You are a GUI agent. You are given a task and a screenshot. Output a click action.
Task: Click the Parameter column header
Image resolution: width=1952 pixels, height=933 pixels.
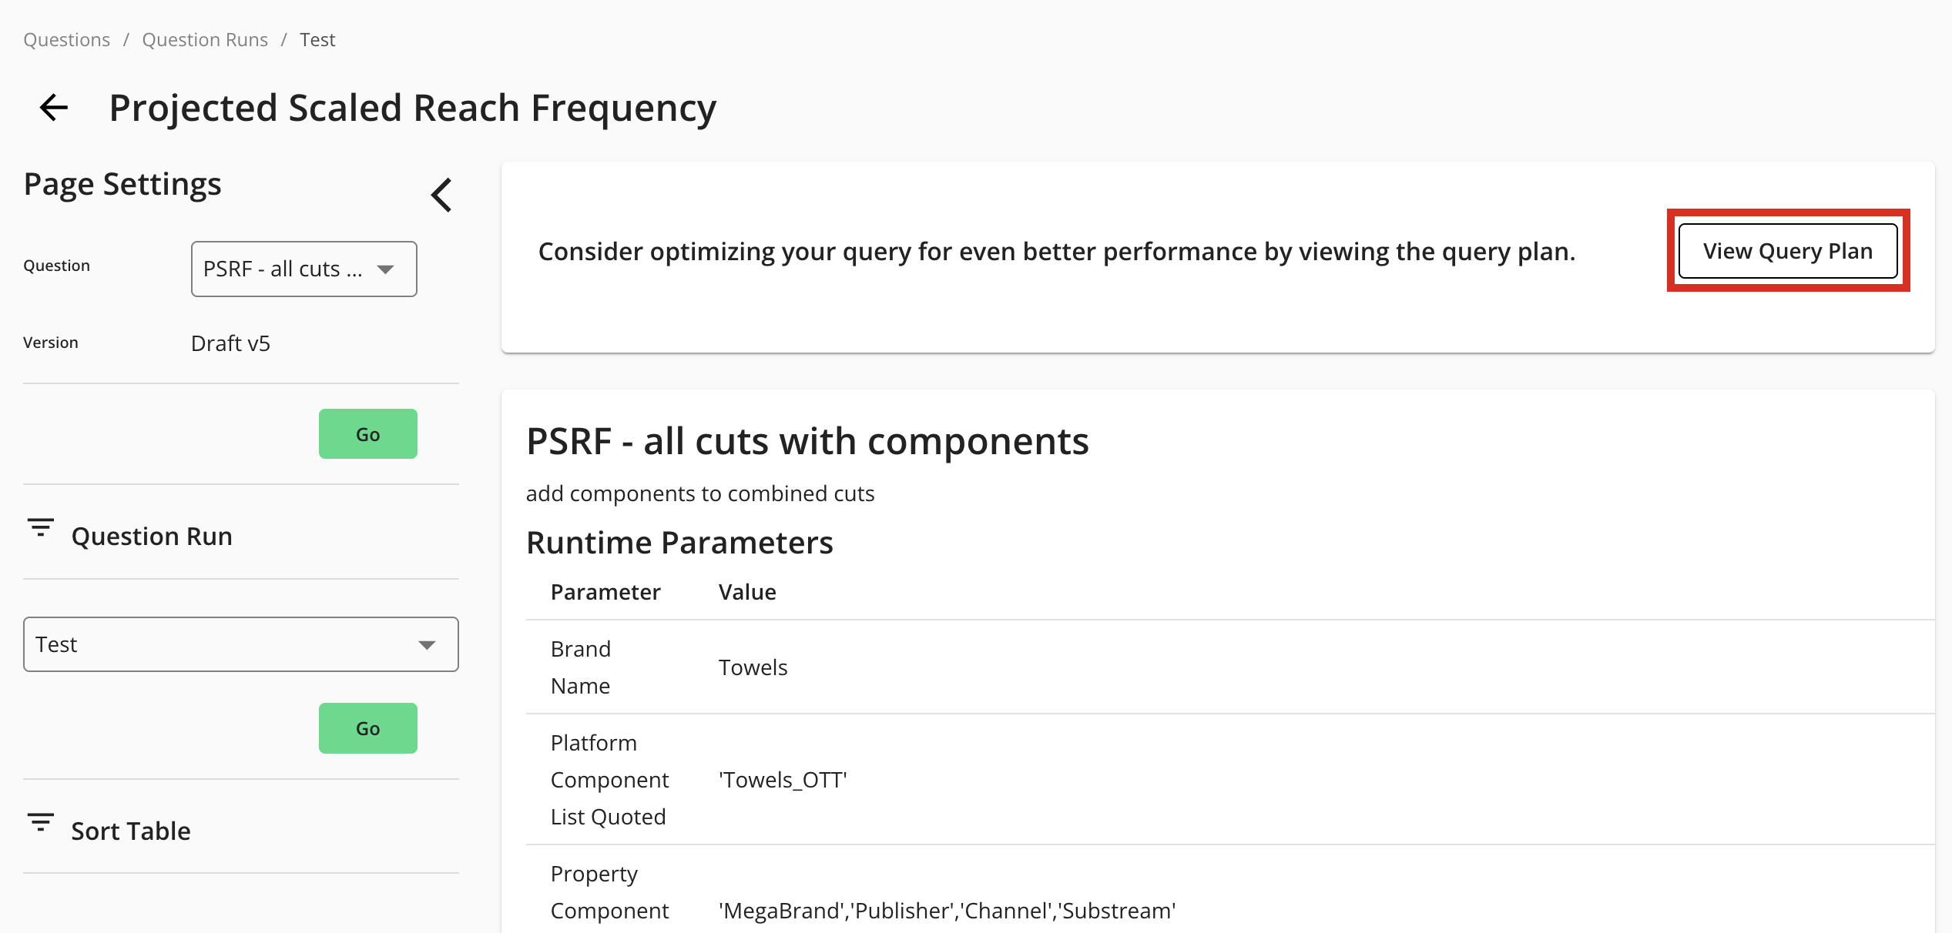[x=605, y=592]
